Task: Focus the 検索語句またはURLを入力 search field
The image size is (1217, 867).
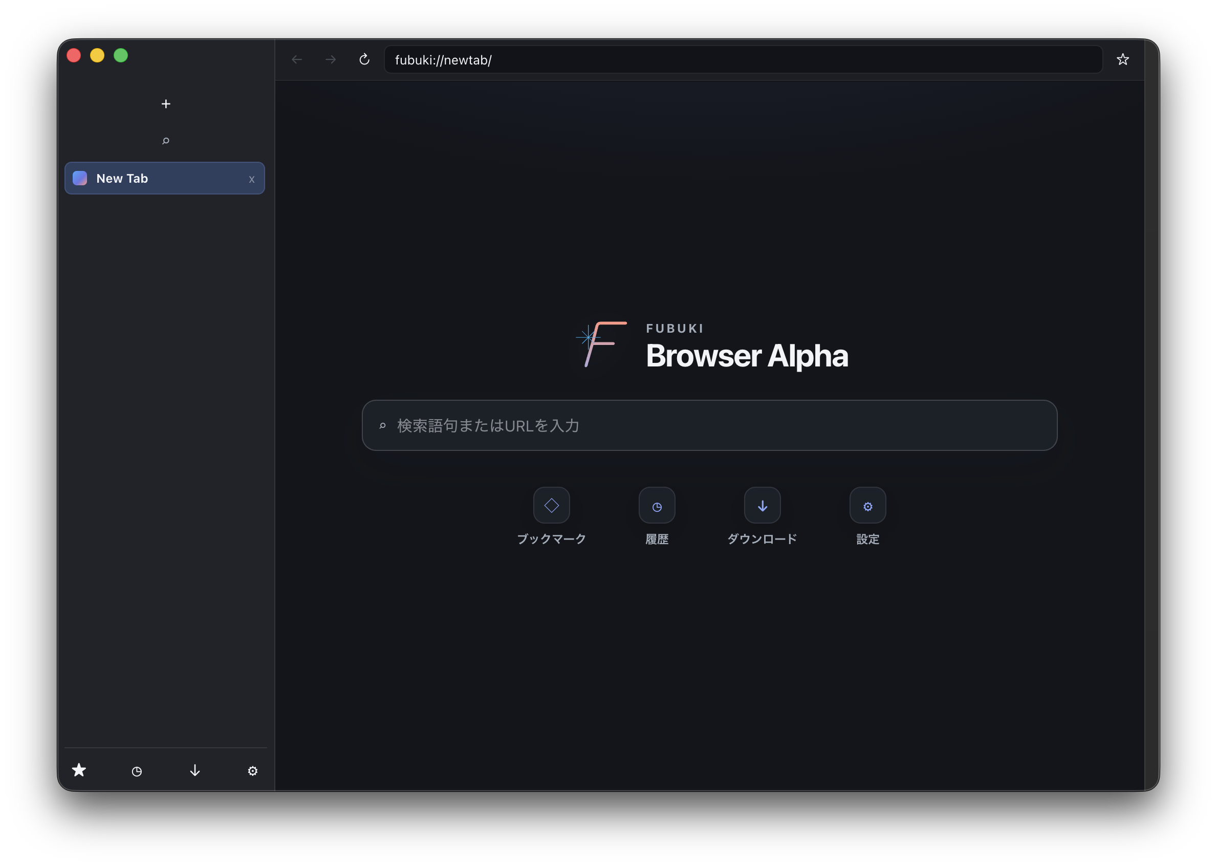Action: [709, 425]
